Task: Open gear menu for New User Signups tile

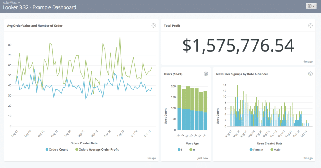Action: 310,74
